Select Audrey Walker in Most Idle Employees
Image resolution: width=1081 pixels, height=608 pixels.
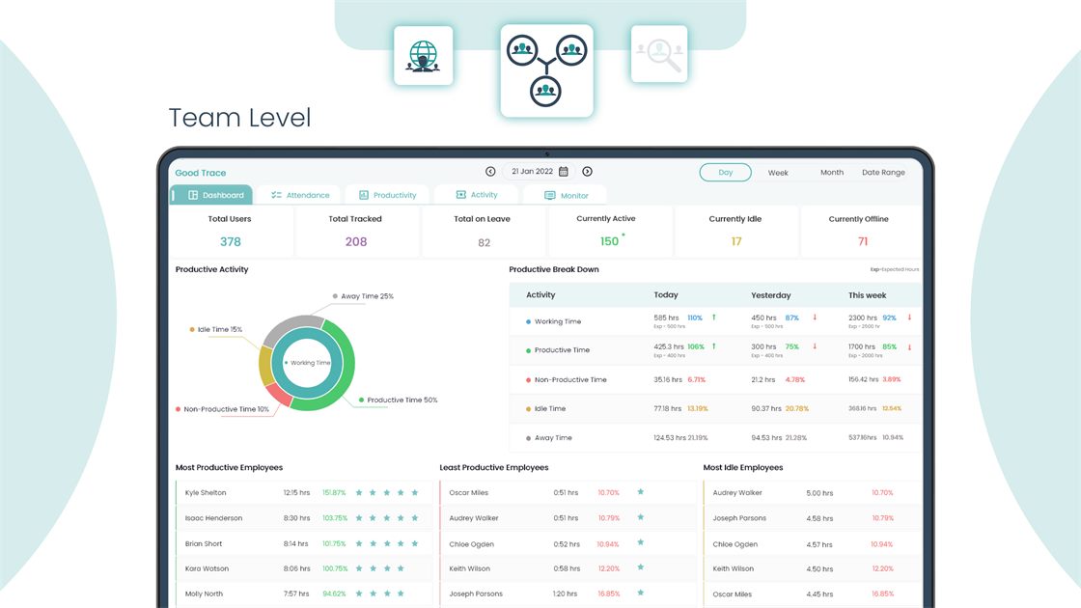point(812,493)
